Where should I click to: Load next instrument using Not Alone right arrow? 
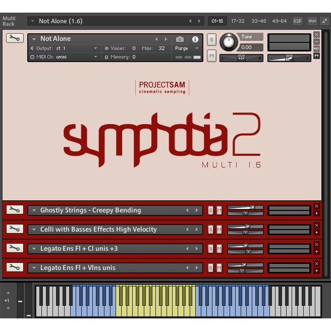[166, 39]
